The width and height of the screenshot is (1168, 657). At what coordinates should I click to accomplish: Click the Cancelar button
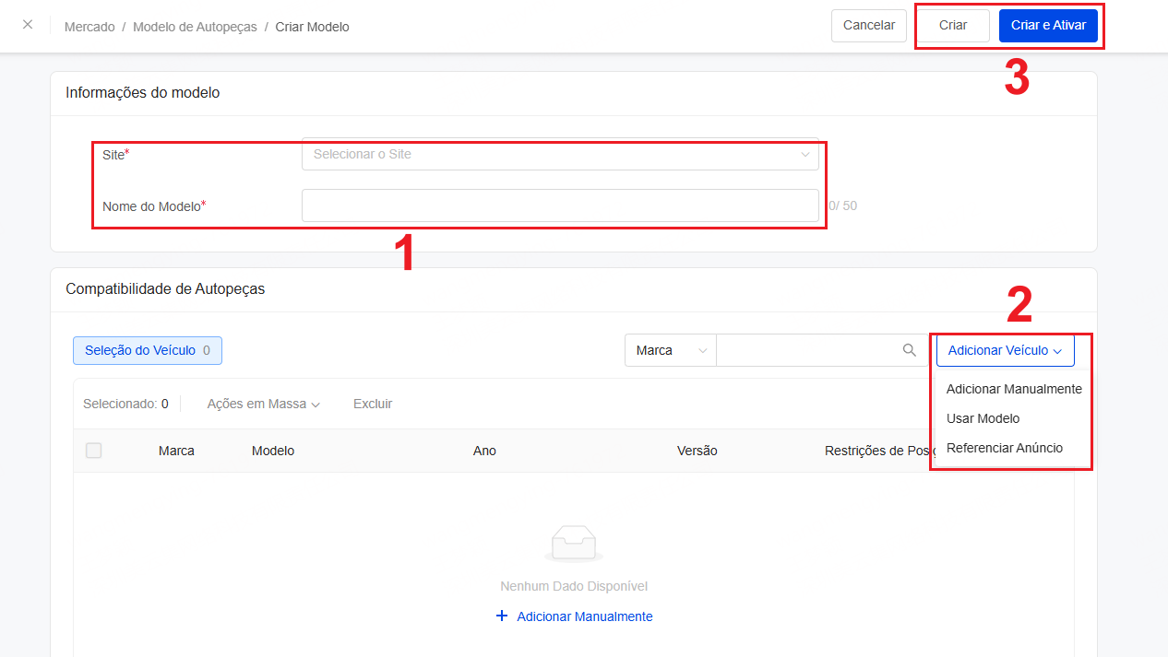tap(869, 26)
